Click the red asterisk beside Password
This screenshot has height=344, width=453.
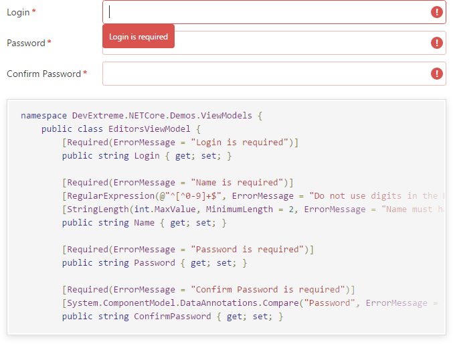click(x=49, y=43)
